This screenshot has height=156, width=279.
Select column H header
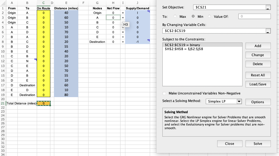click(113, 3)
